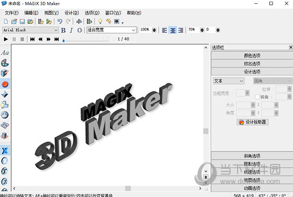Screen dimensions: 293x197
Task: Align text to the right
Action: [181, 30]
